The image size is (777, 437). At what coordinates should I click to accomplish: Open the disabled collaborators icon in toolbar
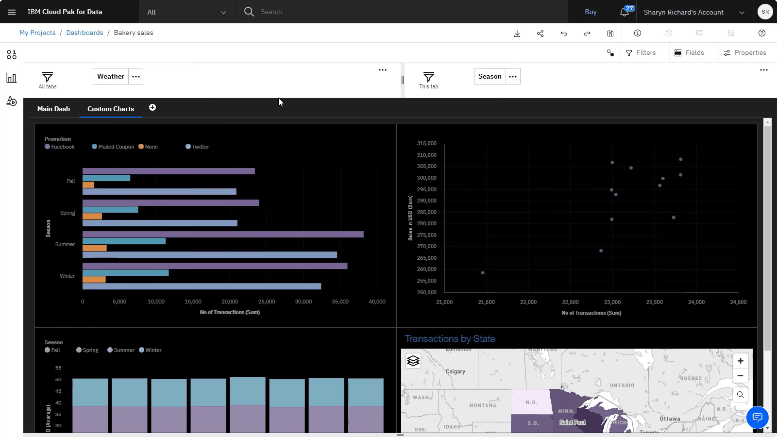731,33
